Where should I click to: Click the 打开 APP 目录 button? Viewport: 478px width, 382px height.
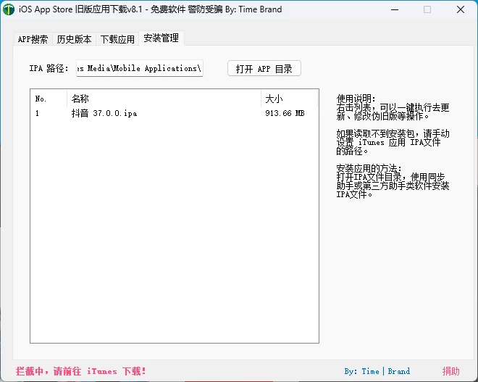click(x=264, y=68)
